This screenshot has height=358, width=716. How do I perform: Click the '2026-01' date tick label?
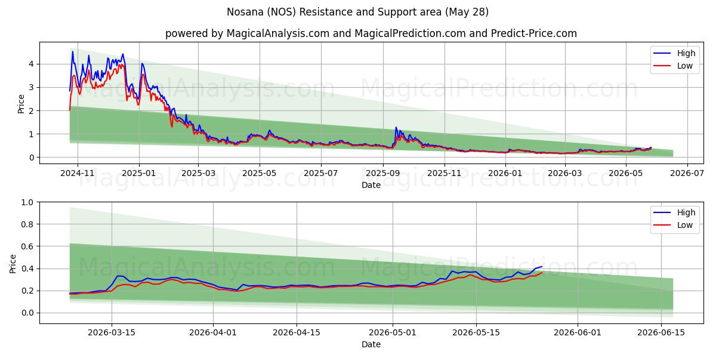click(505, 174)
